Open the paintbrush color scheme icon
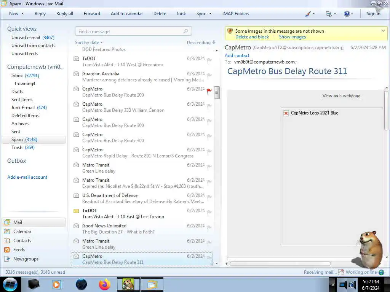390x292 pixels. tap(308, 14)
